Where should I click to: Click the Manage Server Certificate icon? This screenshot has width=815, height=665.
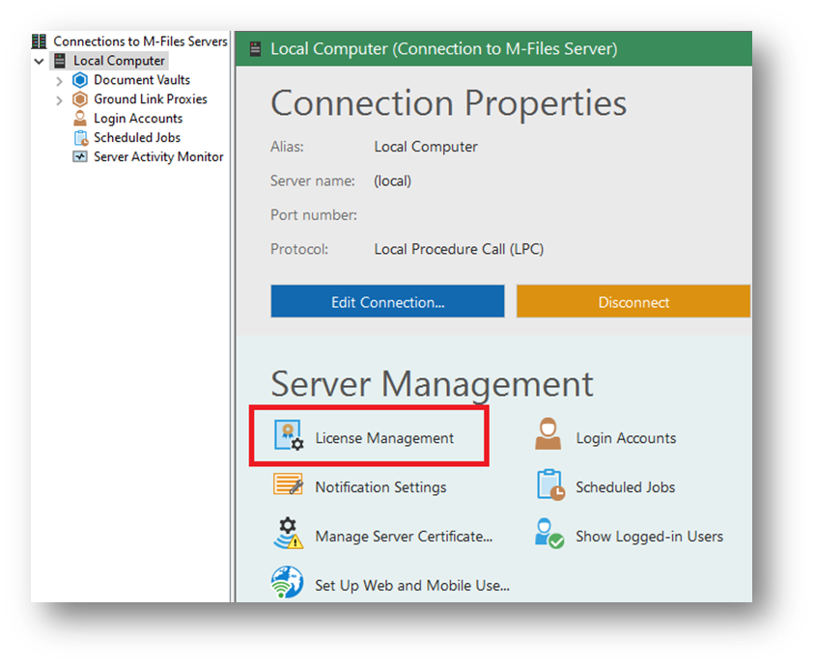pyautogui.click(x=289, y=533)
